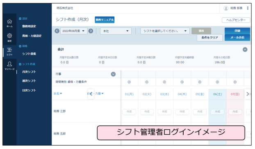This screenshot has width=255, height=149.
Task: Open the 本社 location dropdown
Action: (116, 31)
